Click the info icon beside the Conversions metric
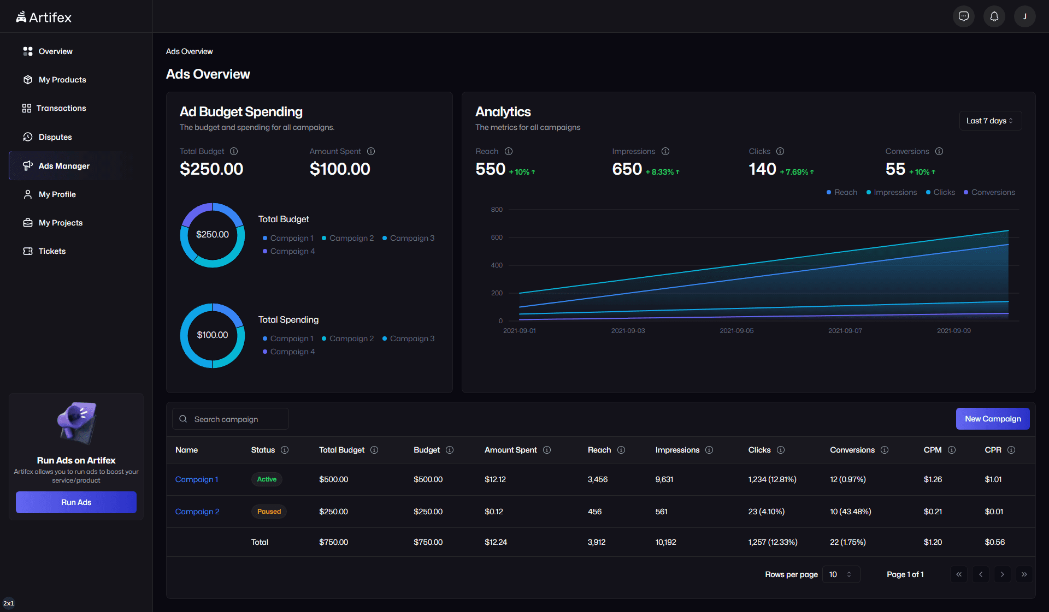Viewport: 1049px width, 612px height. coord(940,151)
